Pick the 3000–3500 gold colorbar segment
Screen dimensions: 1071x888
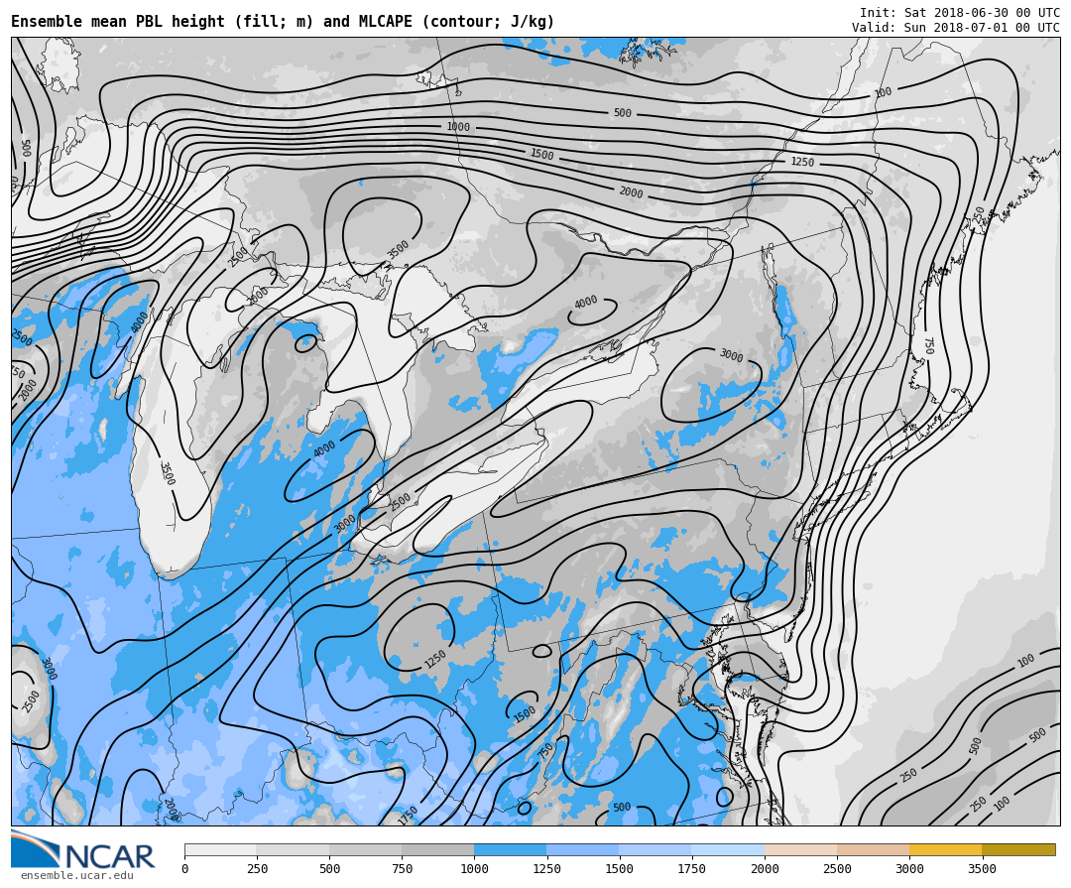(x=945, y=849)
